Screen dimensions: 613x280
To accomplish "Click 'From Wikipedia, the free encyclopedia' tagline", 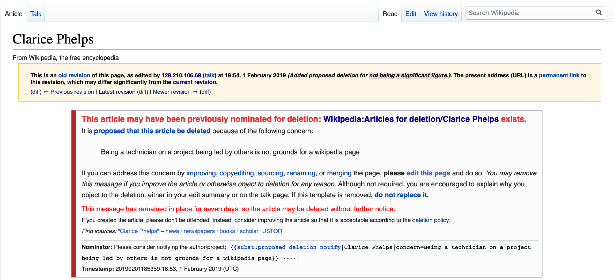I will [x=66, y=58].
